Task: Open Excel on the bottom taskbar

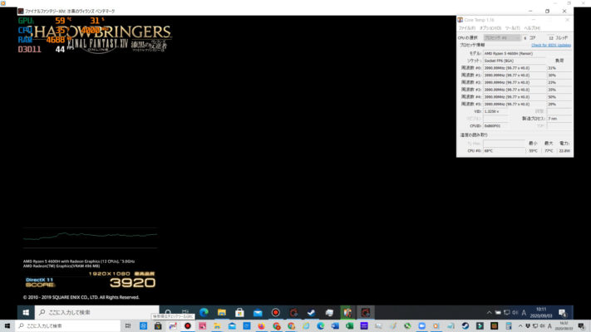Action: point(349,326)
